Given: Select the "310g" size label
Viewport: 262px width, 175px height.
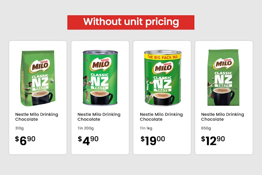Looking at the screenshot, I should tap(19, 128).
